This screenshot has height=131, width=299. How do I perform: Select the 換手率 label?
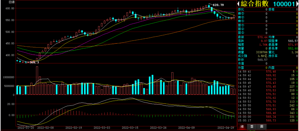[273, 56]
